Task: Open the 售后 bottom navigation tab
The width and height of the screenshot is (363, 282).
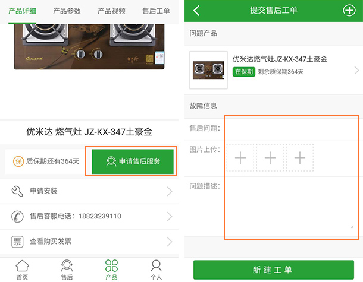Action: click(x=67, y=270)
